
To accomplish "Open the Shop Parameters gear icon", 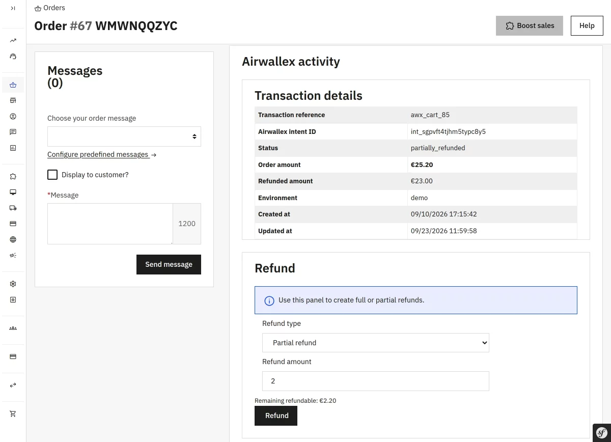I will coord(13,284).
